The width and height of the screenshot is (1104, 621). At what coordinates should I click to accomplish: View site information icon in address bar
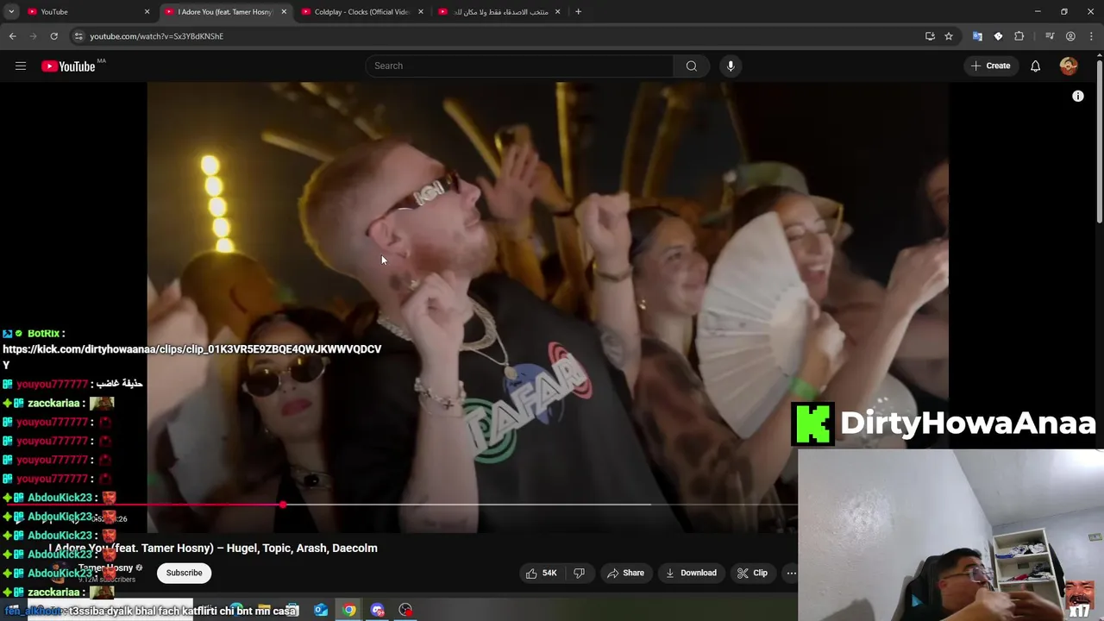(78, 36)
